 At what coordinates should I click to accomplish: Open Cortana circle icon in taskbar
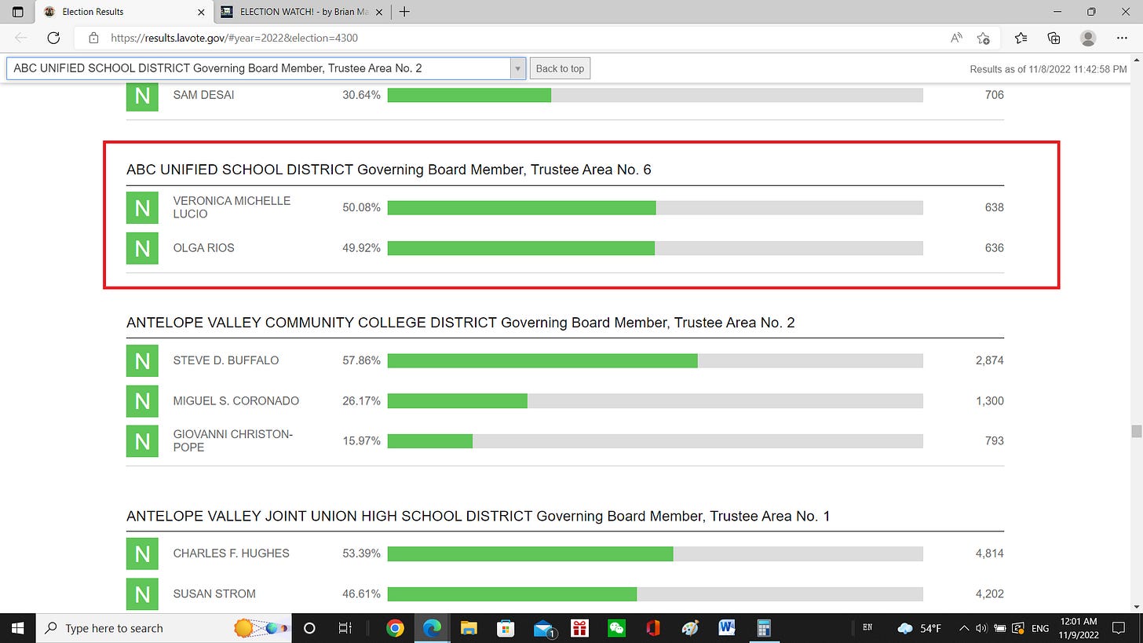[309, 628]
